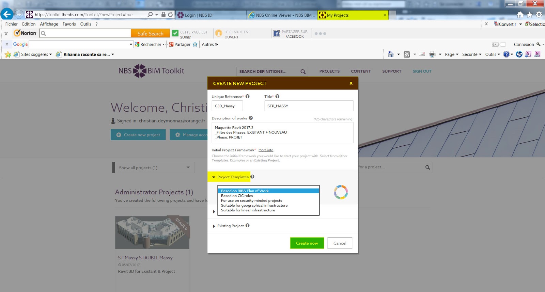Click the Cancel button in dialog
Image resolution: width=545 pixels, height=292 pixels.
point(340,243)
